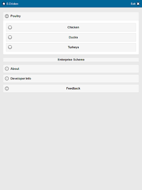Click the Exit X icon
The image size is (142, 190).
pos(138,4)
